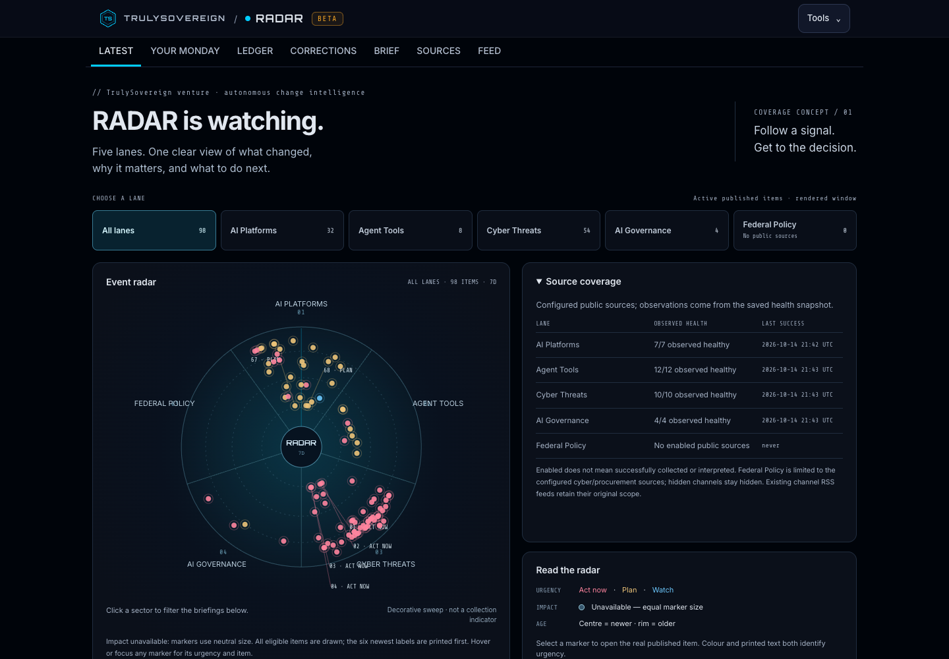The width and height of the screenshot is (949, 659).
Task: Click the "04 · ACT NOW" radar label
Action: click(x=350, y=587)
